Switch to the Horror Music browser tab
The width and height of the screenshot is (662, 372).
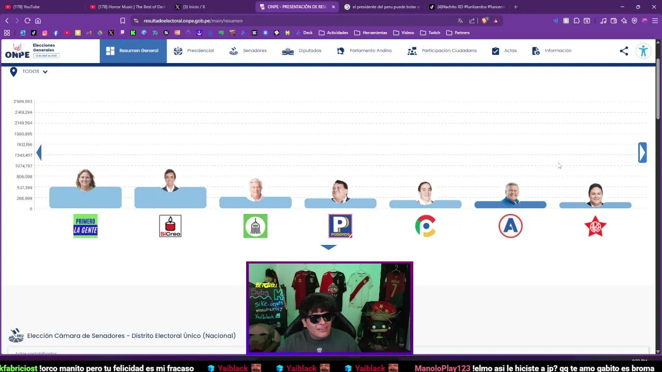pos(127,7)
